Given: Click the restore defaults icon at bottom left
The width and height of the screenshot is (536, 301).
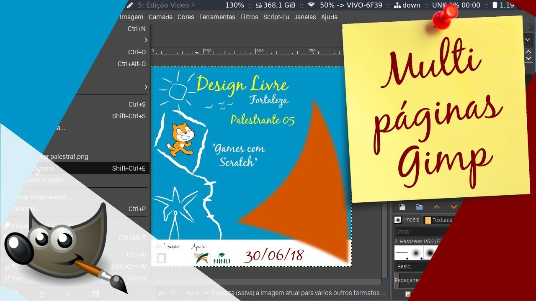Looking at the screenshot, I should click(95, 294).
